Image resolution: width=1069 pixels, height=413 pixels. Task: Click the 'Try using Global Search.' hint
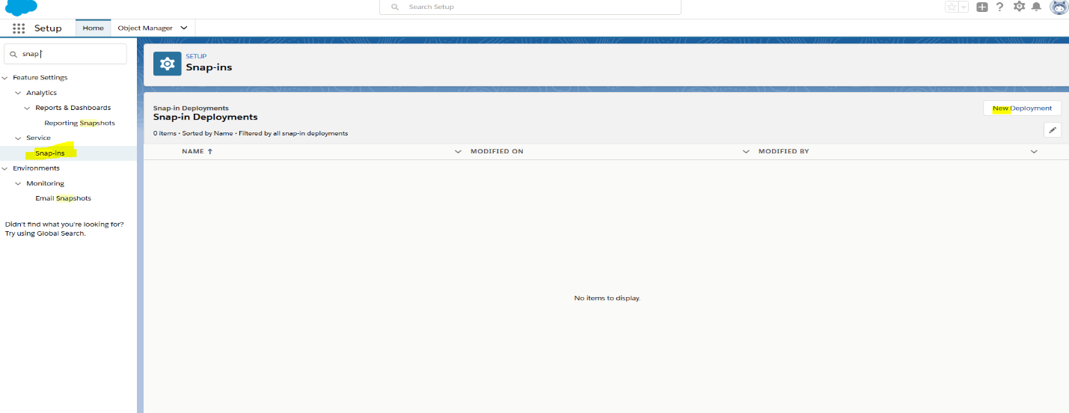coord(46,233)
